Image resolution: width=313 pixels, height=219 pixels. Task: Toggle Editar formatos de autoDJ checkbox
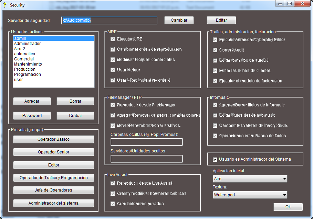point(215,60)
